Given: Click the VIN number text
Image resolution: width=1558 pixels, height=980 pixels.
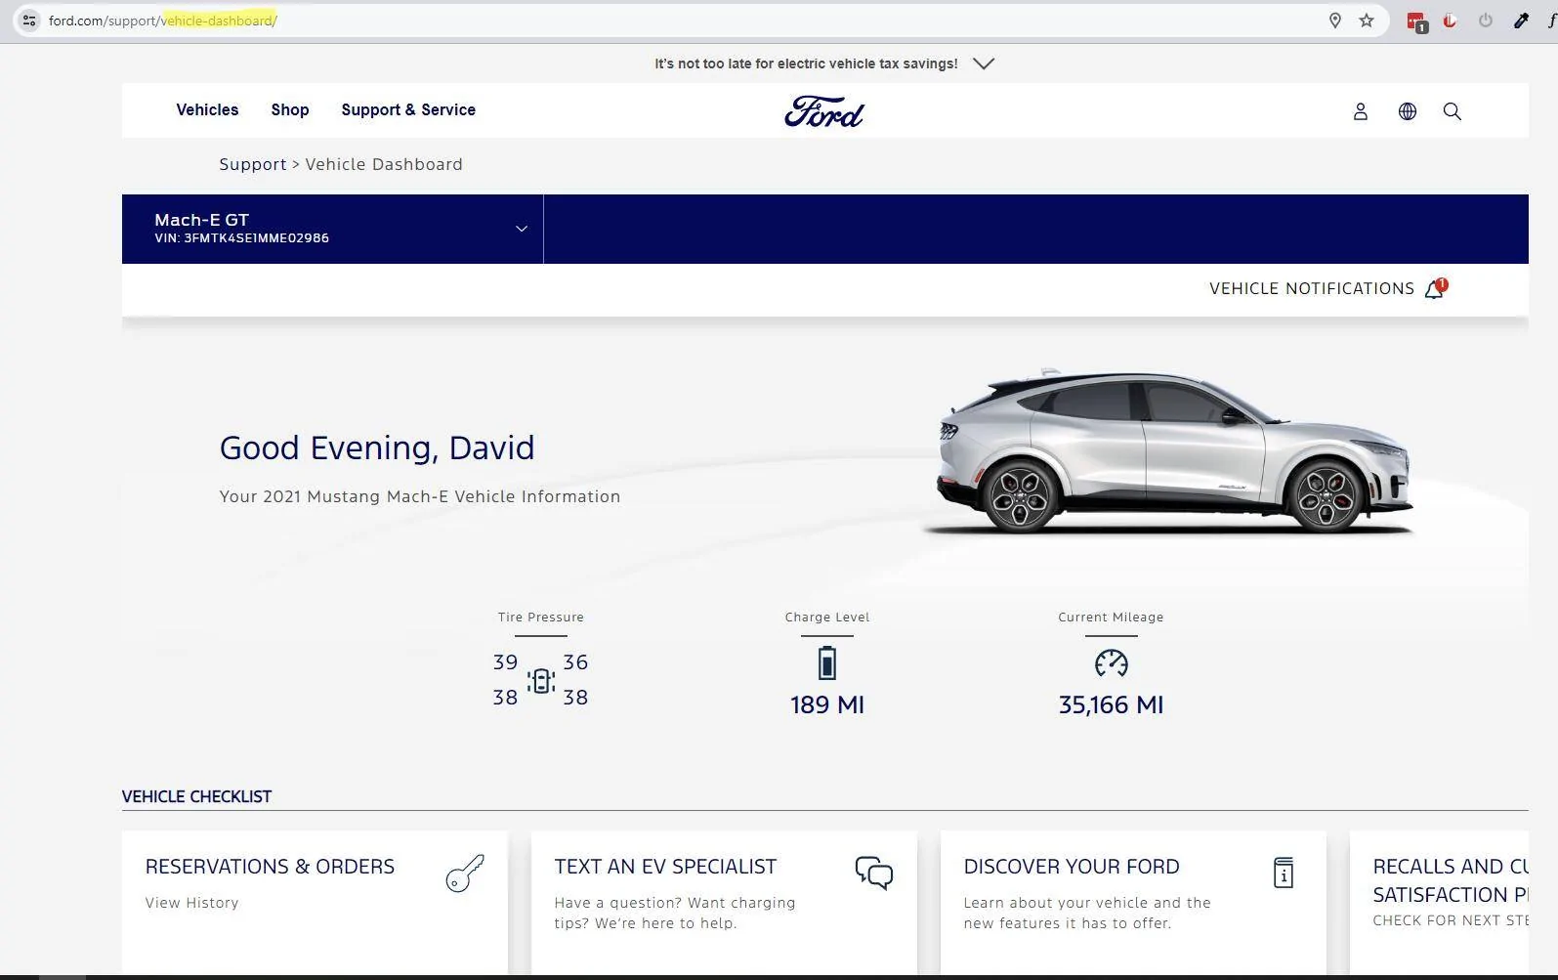Looking at the screenshot, I should (241, 238).
